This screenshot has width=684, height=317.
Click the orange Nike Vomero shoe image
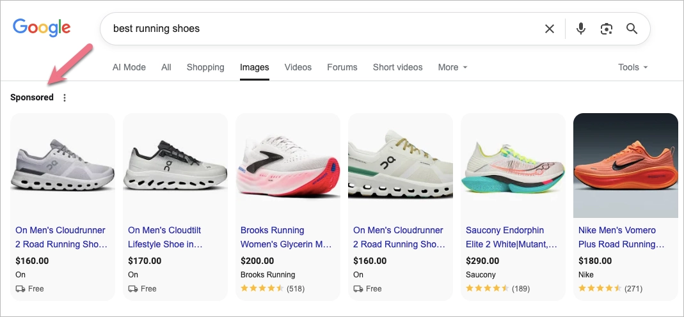(625, 166)
